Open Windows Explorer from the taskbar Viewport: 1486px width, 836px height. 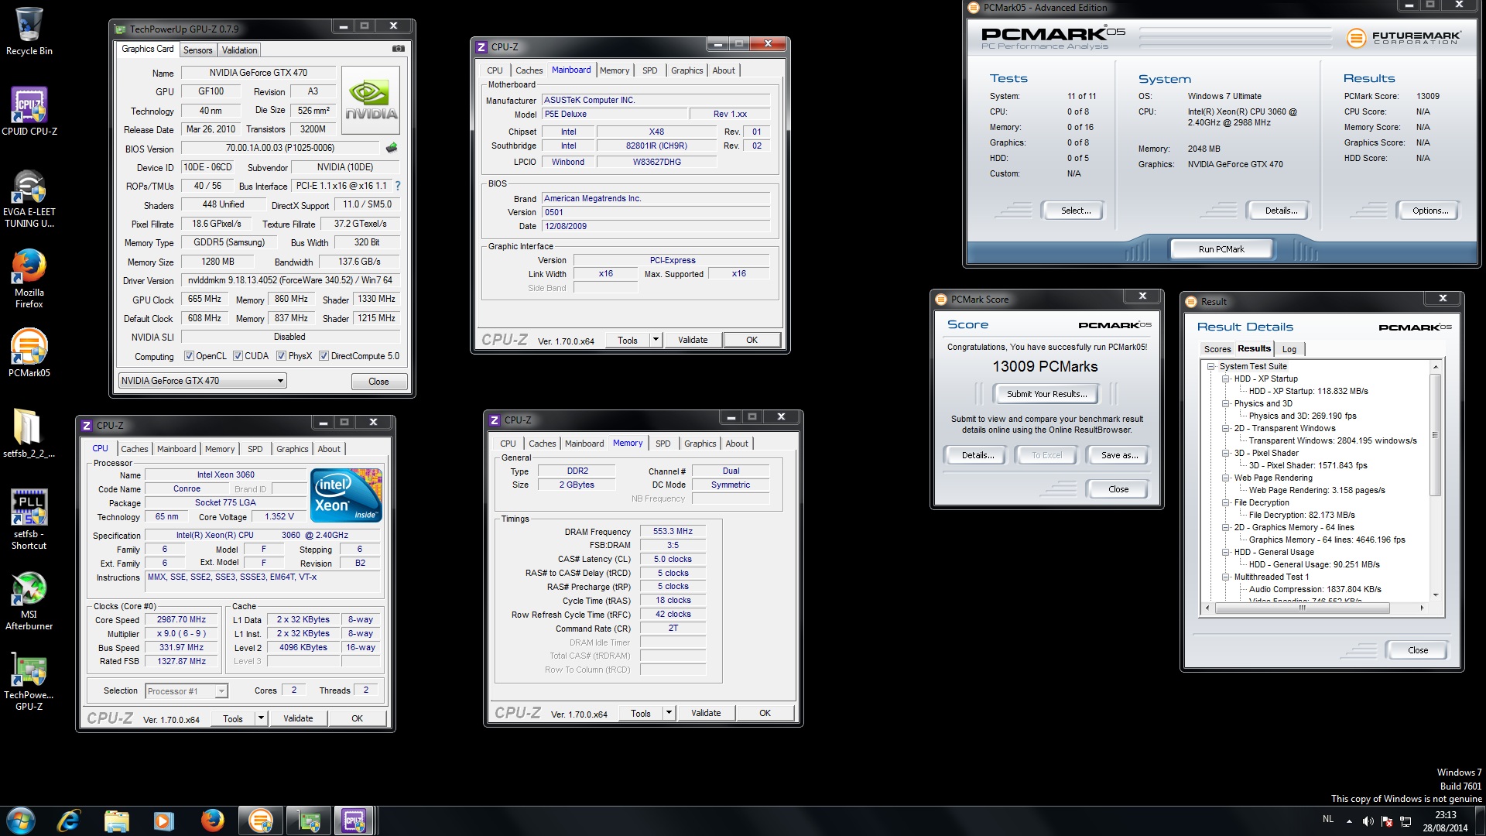tap(116, 821)
